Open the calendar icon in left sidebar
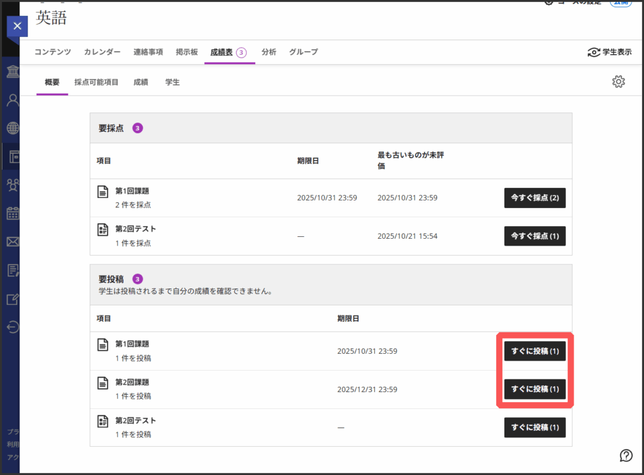The image size is (644, 475). [x=13, y=213]
